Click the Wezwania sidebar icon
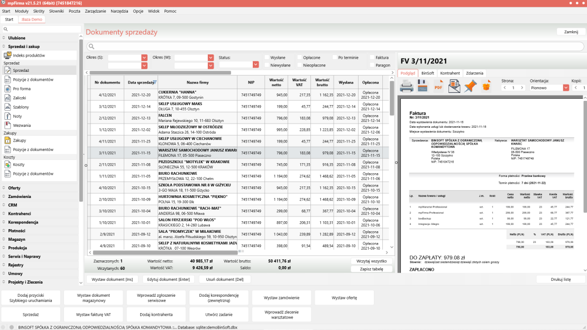Image resolution: width=587 pixels, height=330 pixels. 7,125
